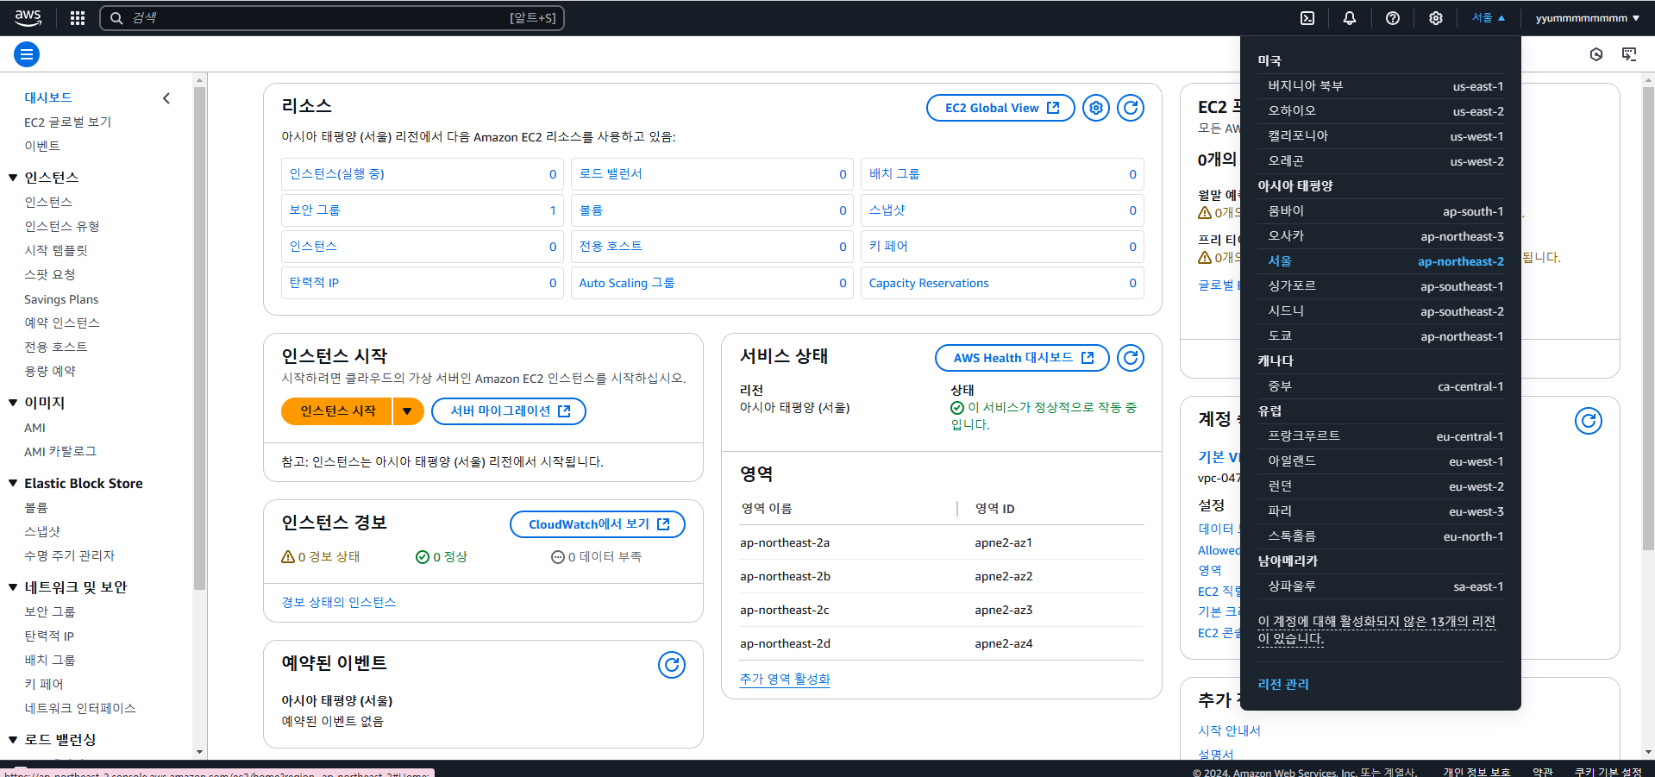Click the AWS logo home icon
The image size is (1655, 777).
coord(28,17)
